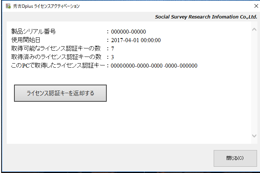Click the このPCで取得したライセンス認証キー label
260x173 pixels.
[58, 65]
